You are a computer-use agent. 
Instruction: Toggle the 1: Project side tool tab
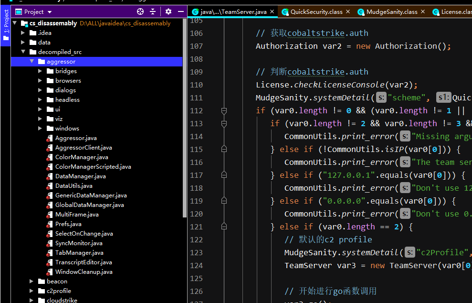coord(6,23)
